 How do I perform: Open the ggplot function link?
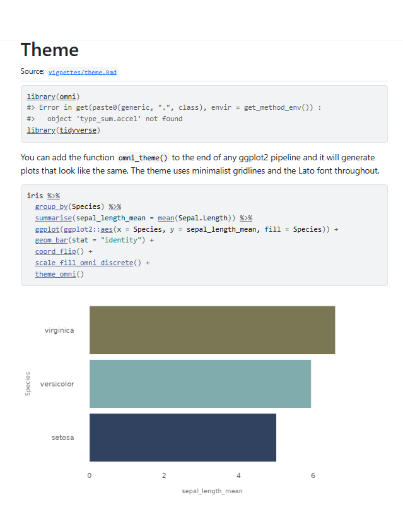tap(47, 229)
